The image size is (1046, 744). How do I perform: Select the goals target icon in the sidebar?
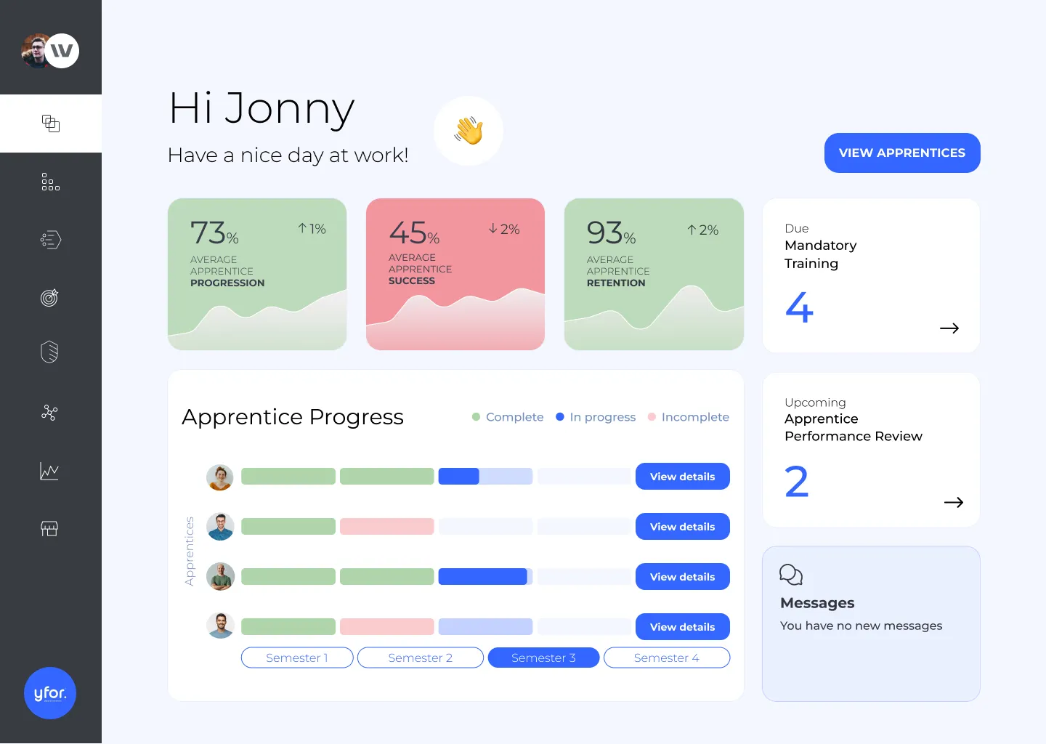(x=49, y=297)
